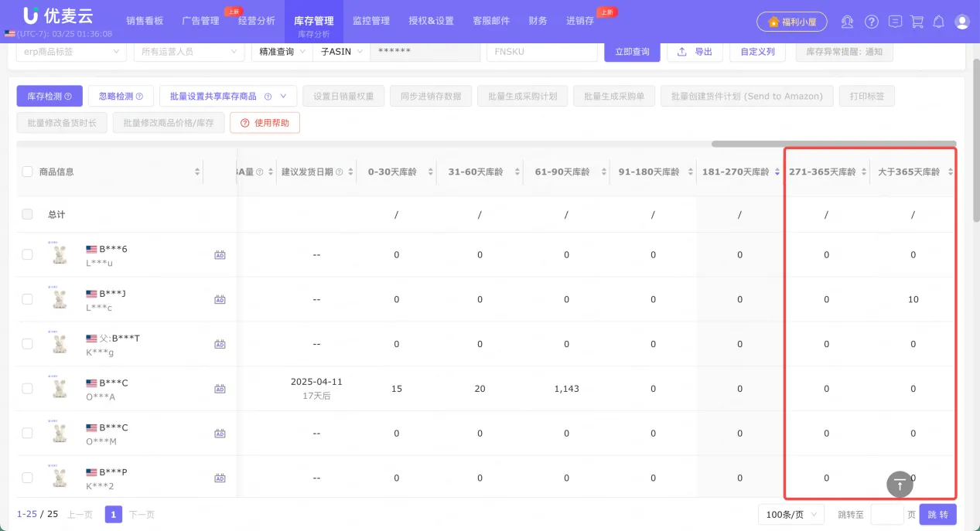Check the 总计 row checkbox

(27, 214)
